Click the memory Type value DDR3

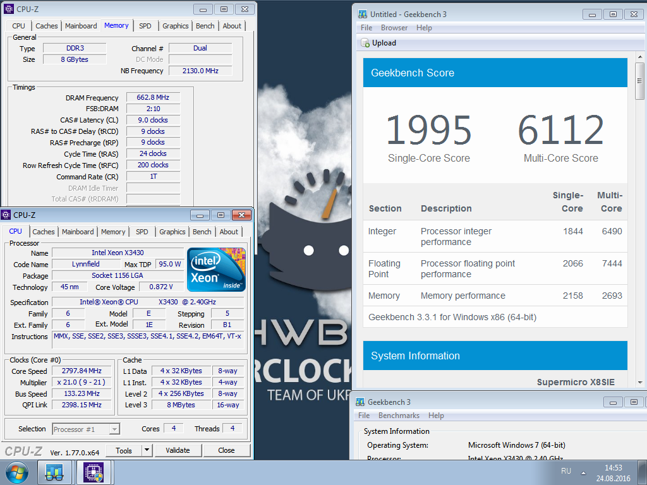pos(75,48)
